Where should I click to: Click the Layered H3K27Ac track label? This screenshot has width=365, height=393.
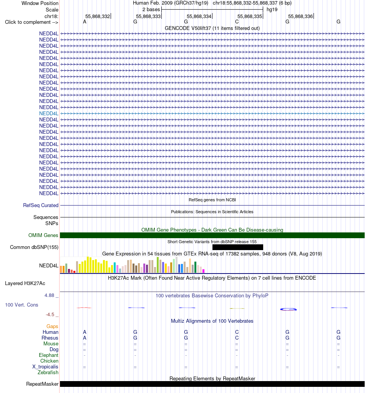tap(25, 284)
